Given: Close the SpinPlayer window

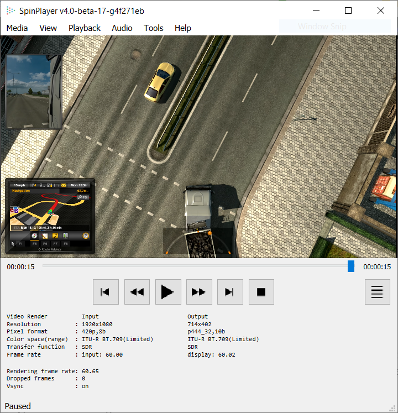Looking at the screenshot, I should 381,11.
